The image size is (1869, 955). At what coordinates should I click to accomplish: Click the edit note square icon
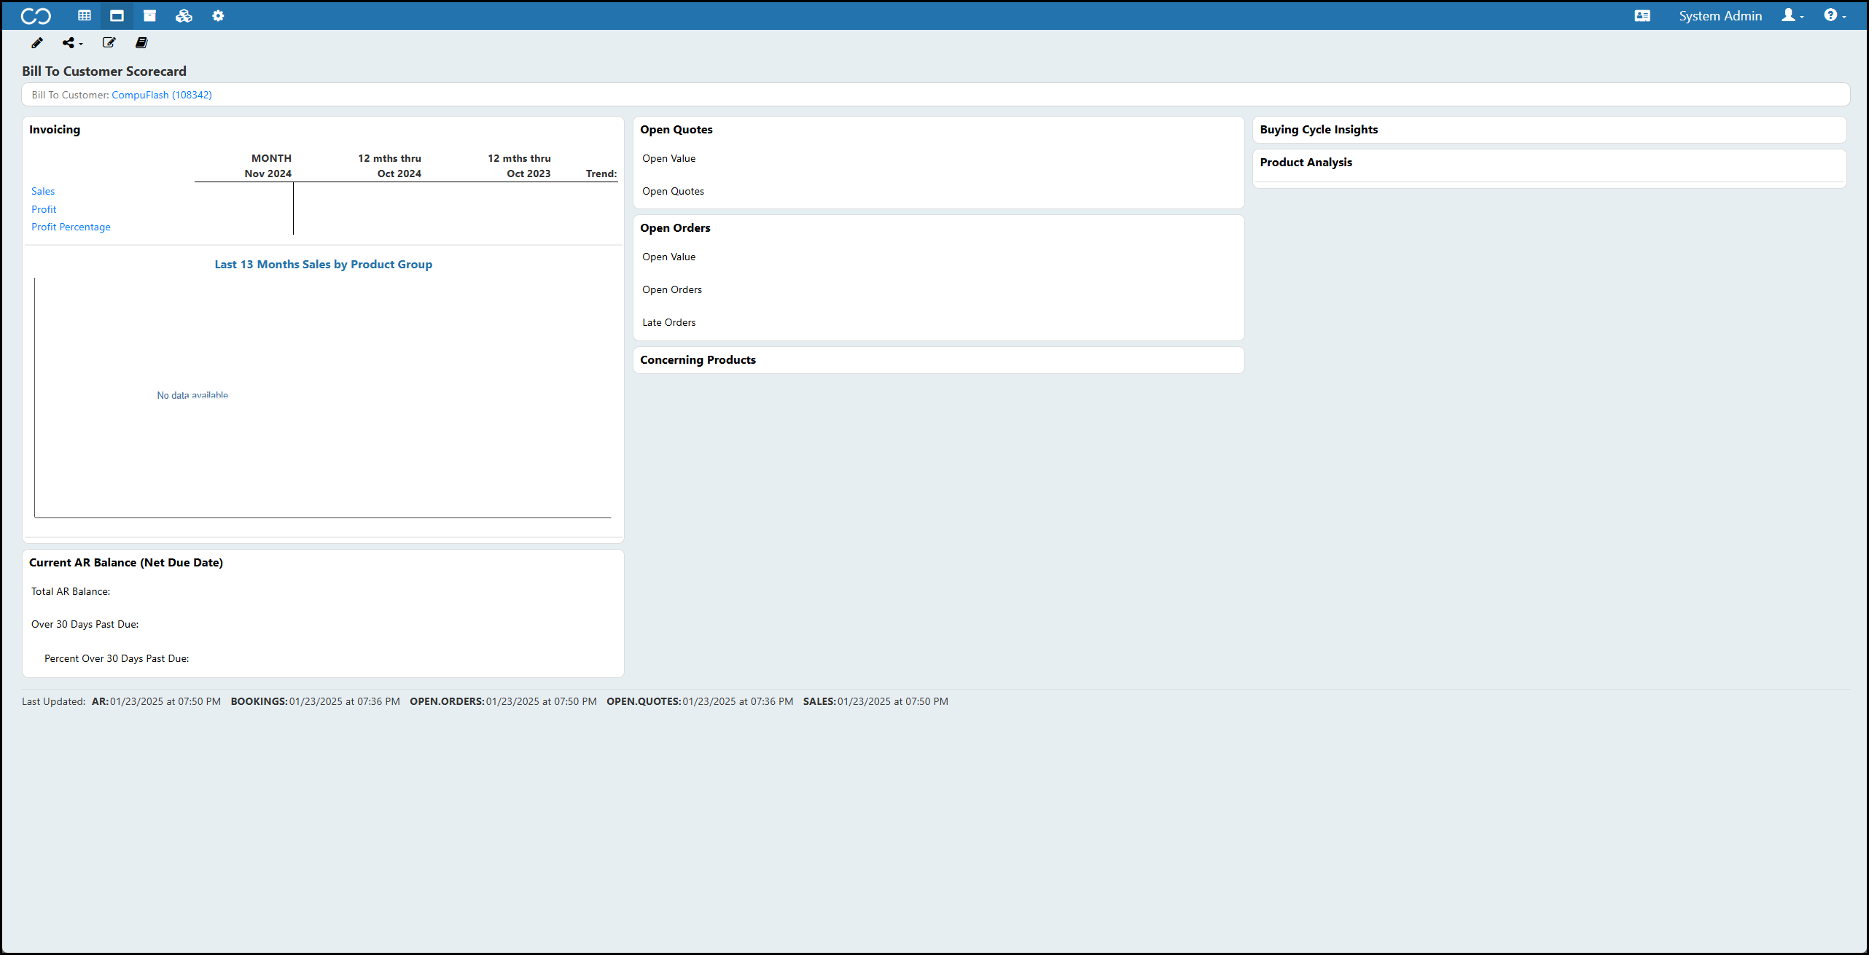point(109,43)
